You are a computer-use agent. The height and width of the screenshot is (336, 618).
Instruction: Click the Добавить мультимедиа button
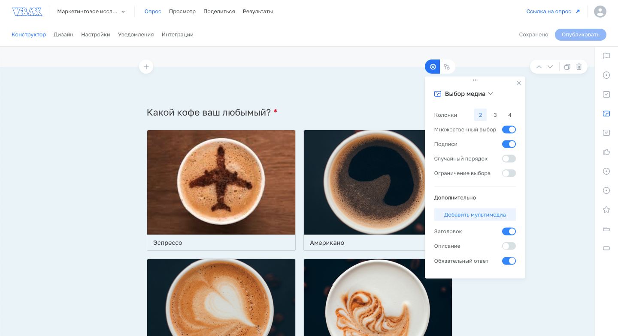point(475,215)
